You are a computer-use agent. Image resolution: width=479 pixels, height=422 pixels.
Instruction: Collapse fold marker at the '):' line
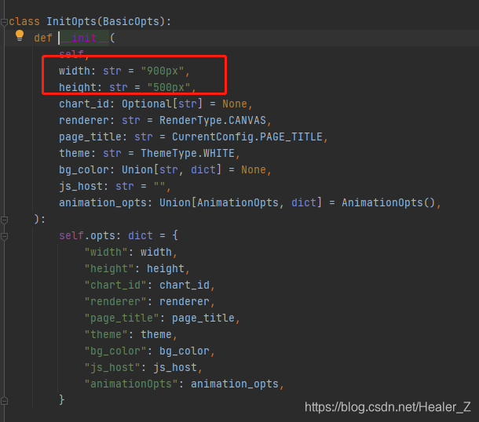[4, 220]
